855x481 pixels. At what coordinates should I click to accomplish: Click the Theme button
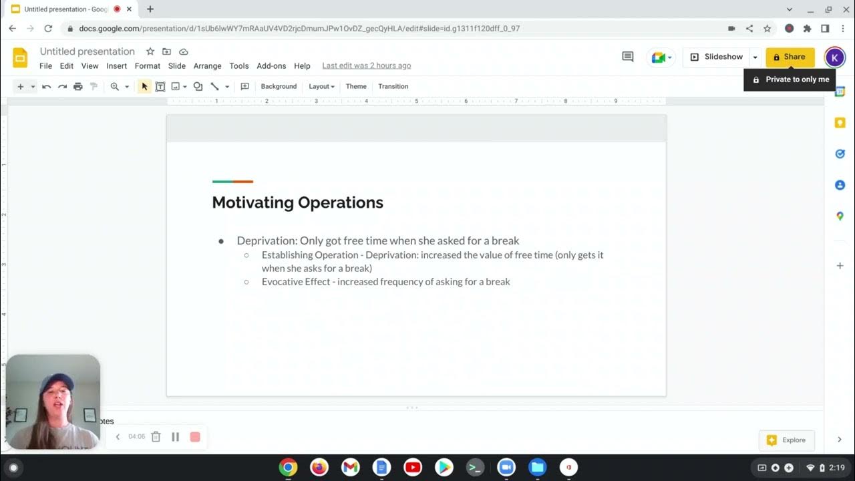(x=356, y=86)
